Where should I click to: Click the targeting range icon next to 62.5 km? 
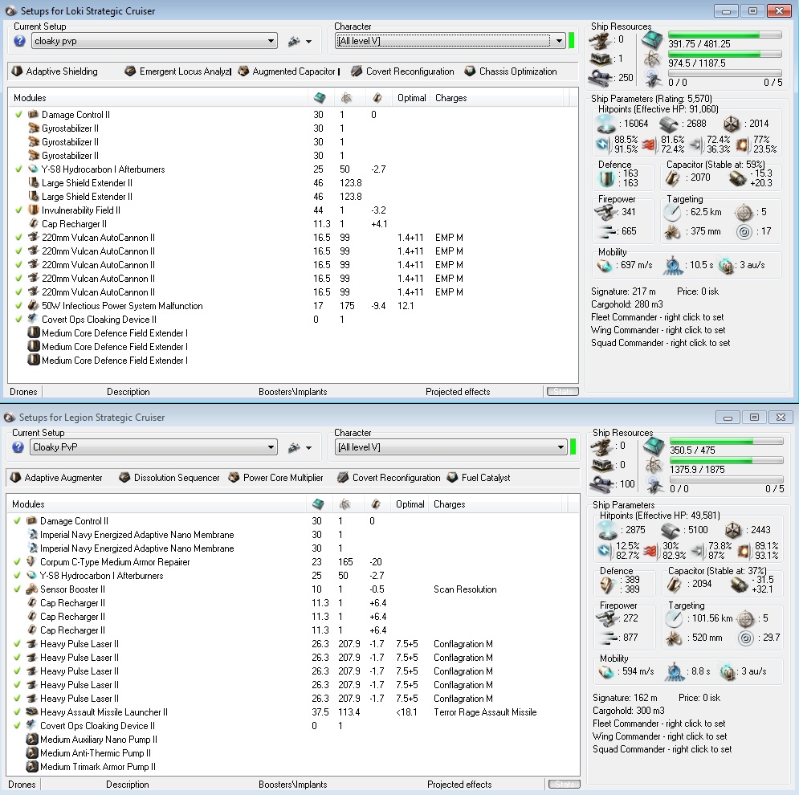[x=673, y=212]
